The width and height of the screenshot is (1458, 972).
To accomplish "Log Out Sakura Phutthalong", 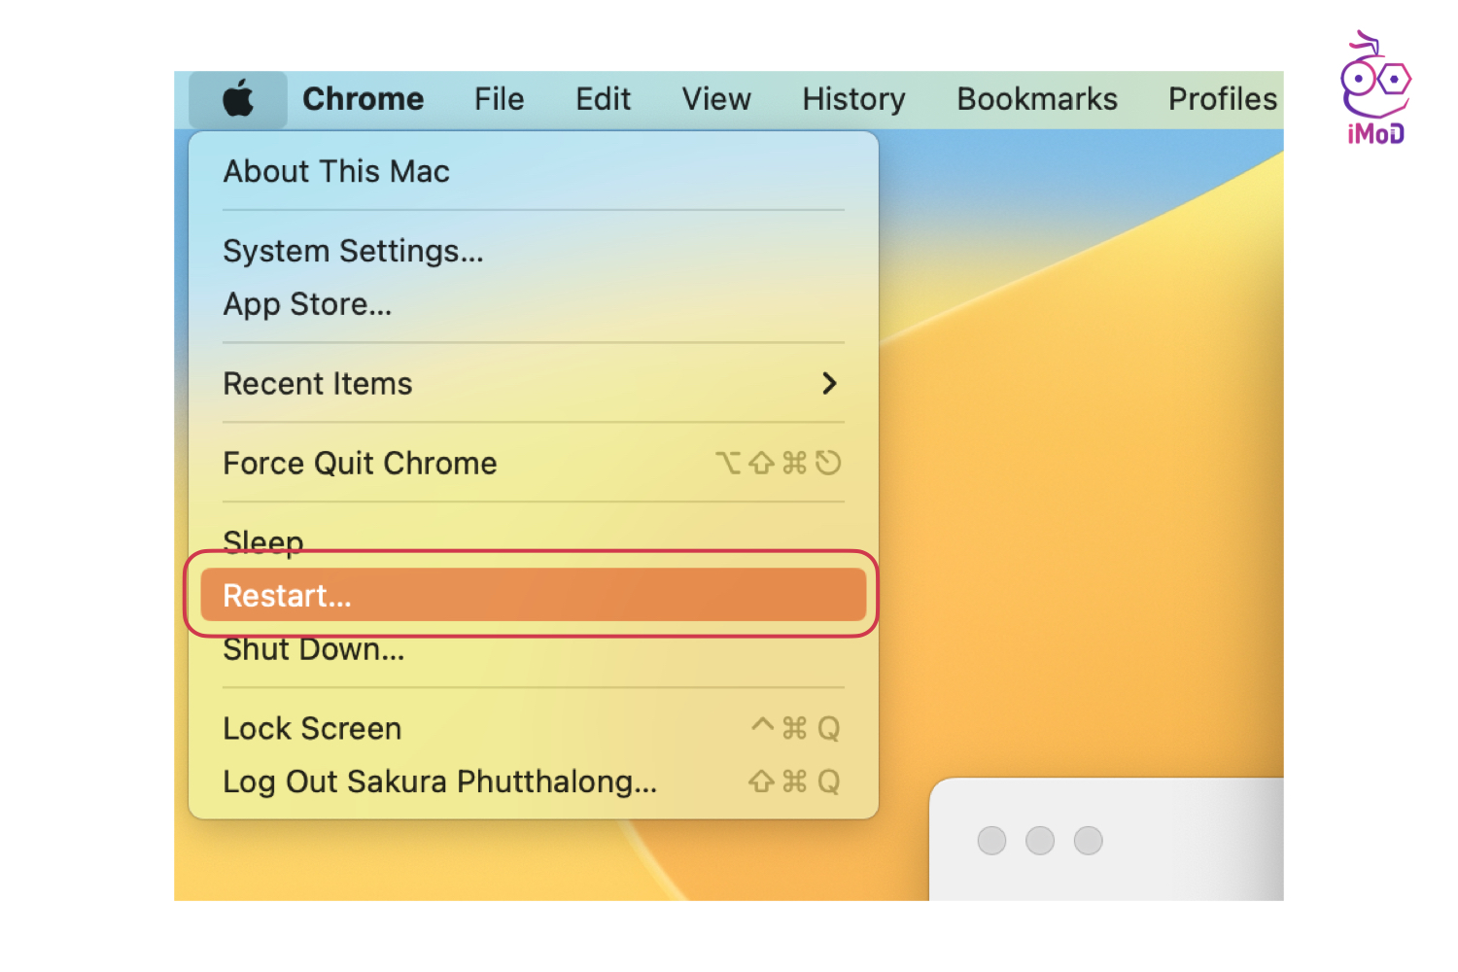I will [x=439, y=782].
